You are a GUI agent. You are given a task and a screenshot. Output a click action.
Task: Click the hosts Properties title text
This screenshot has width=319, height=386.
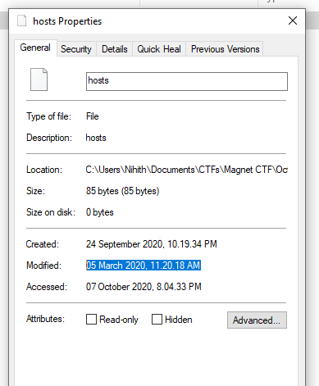[x=67, y=21]
